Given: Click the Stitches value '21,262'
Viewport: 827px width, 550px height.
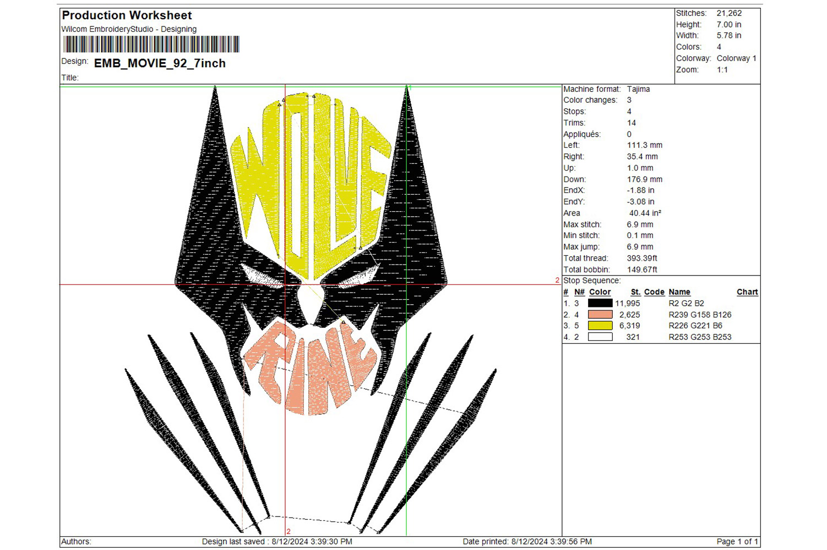Looking at the screenshot, I should (729, 13).
